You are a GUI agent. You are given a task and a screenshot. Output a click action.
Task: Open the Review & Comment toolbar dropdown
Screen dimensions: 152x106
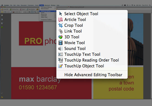[62, 9]
